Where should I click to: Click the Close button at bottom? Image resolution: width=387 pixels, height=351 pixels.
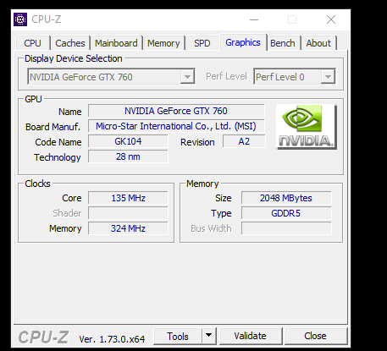click(x=315, y=336)
